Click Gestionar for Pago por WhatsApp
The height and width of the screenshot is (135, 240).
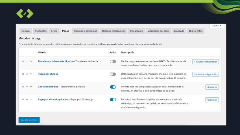[212, 100]
